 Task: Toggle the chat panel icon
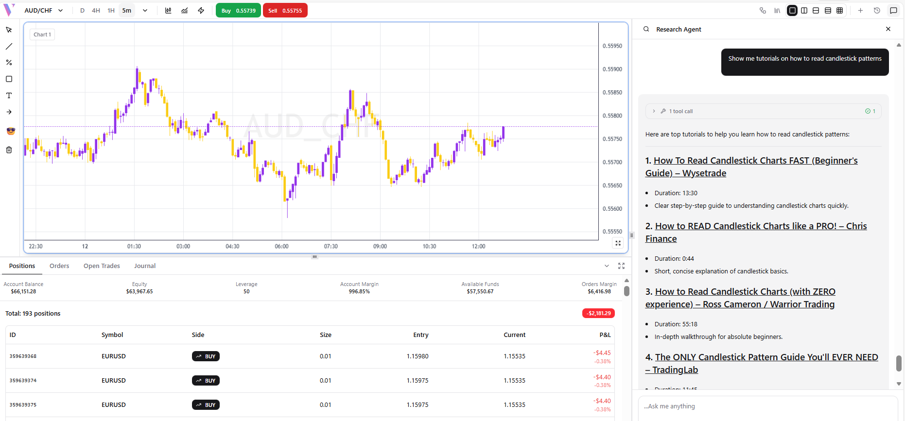click(893, 11)
